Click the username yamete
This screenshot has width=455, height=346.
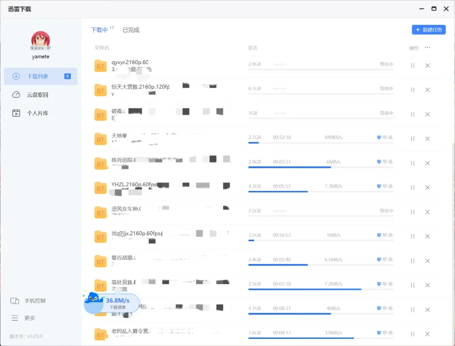[40, 56]
